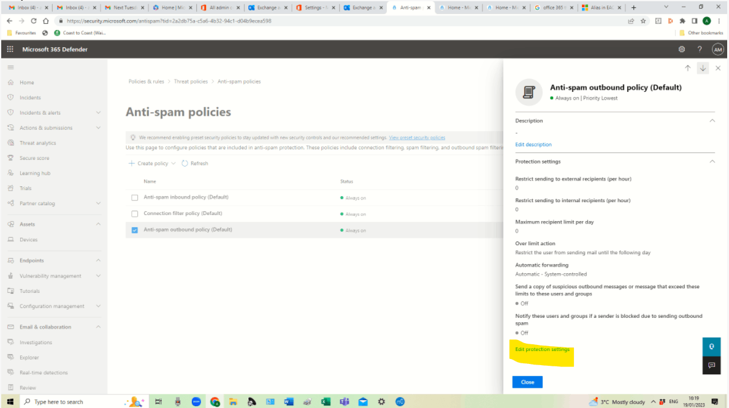Expand Configuration management section
729x408 pixels.
(98, 306)
